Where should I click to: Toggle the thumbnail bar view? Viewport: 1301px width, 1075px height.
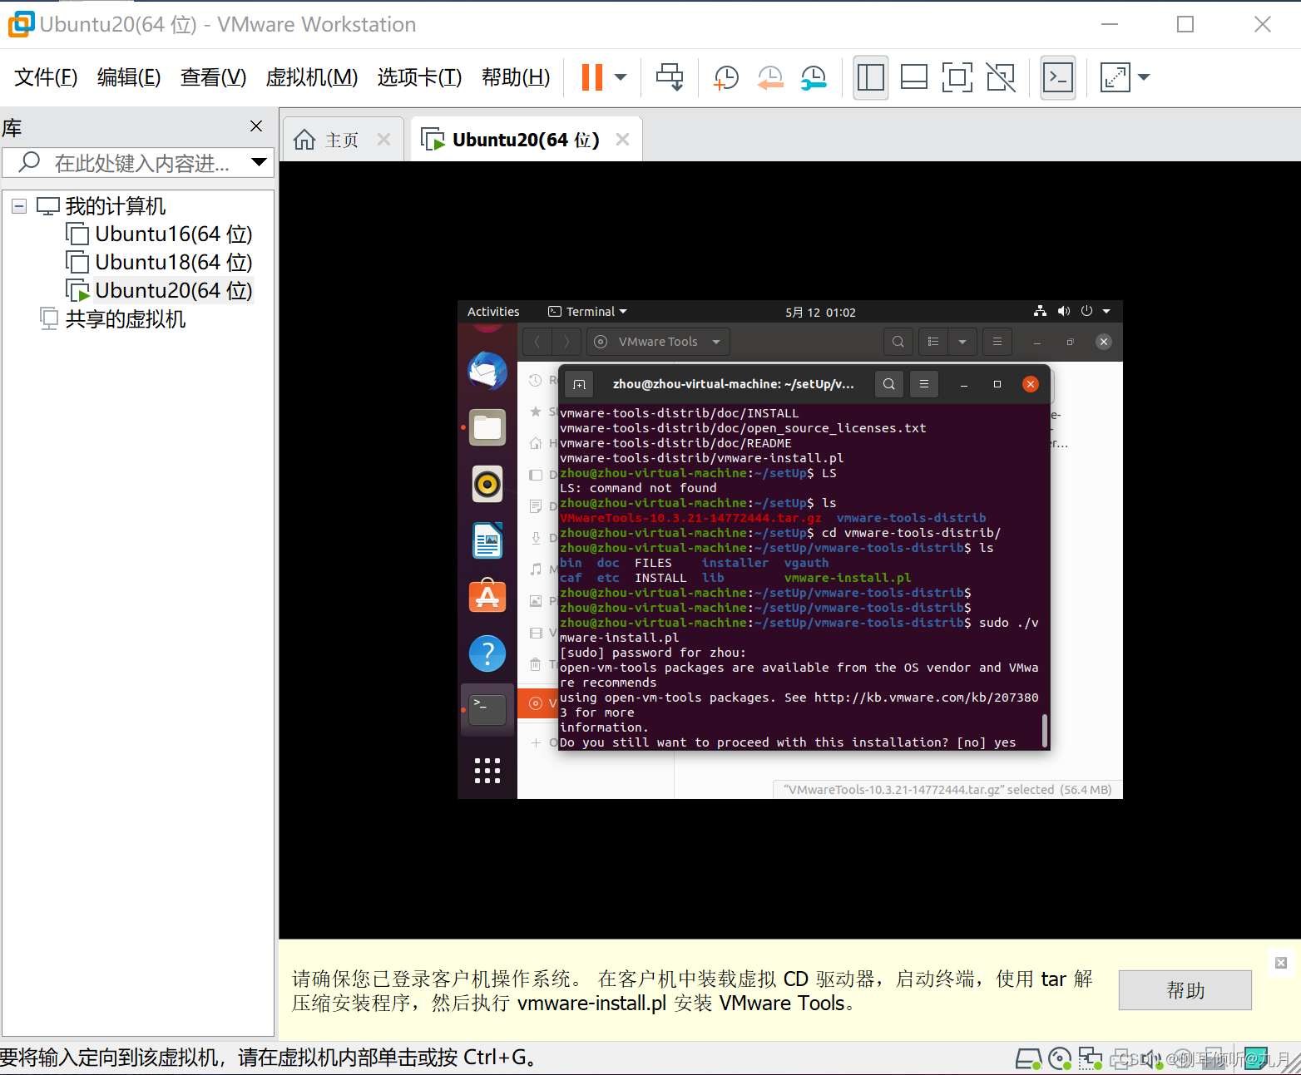click(914, 77)
